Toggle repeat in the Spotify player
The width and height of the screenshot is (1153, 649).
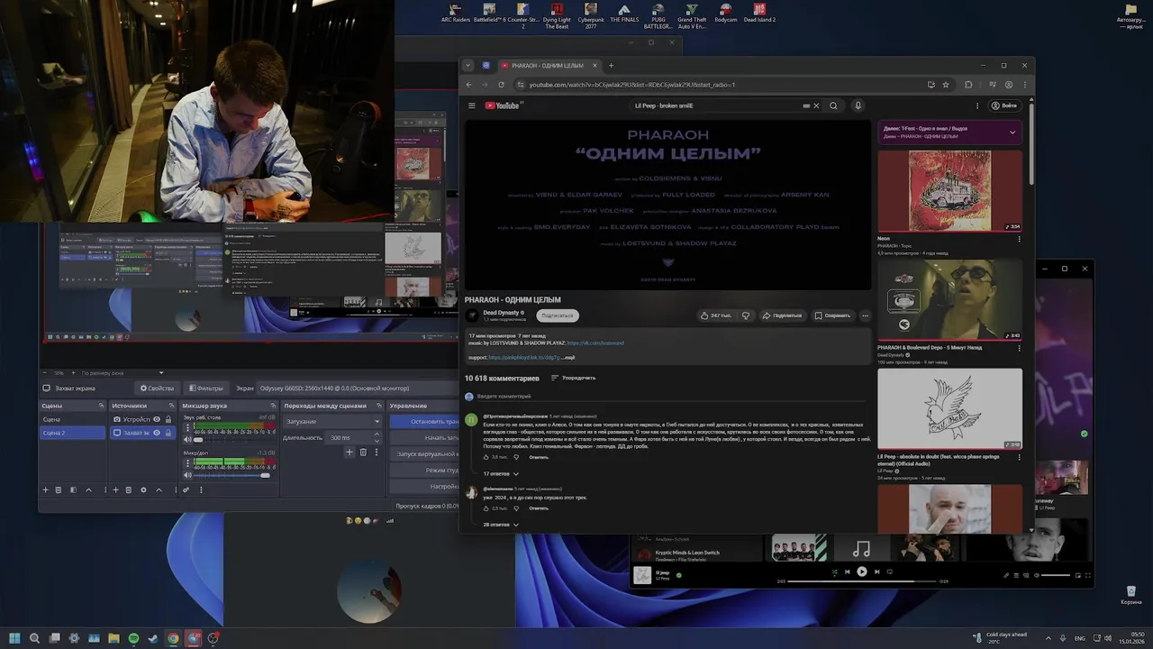tap(890, 571)
